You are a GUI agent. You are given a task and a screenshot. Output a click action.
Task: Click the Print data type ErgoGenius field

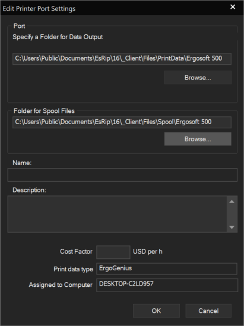pyautogui.click(x=167, y=268)
